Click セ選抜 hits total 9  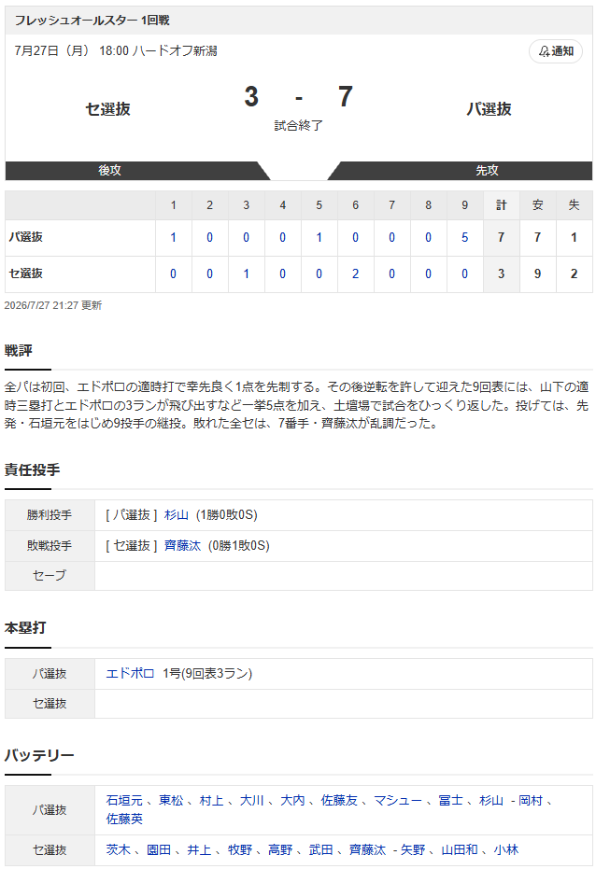pos(537,273)
